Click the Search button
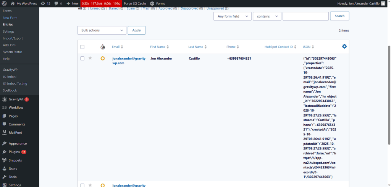 (339, 16)
